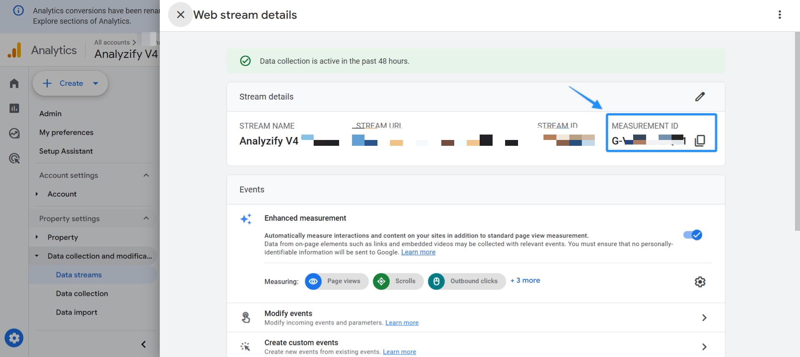This screenshot has width=800, height=357.
Task: Open Learn more in Modify events
Action: (402, 322)
